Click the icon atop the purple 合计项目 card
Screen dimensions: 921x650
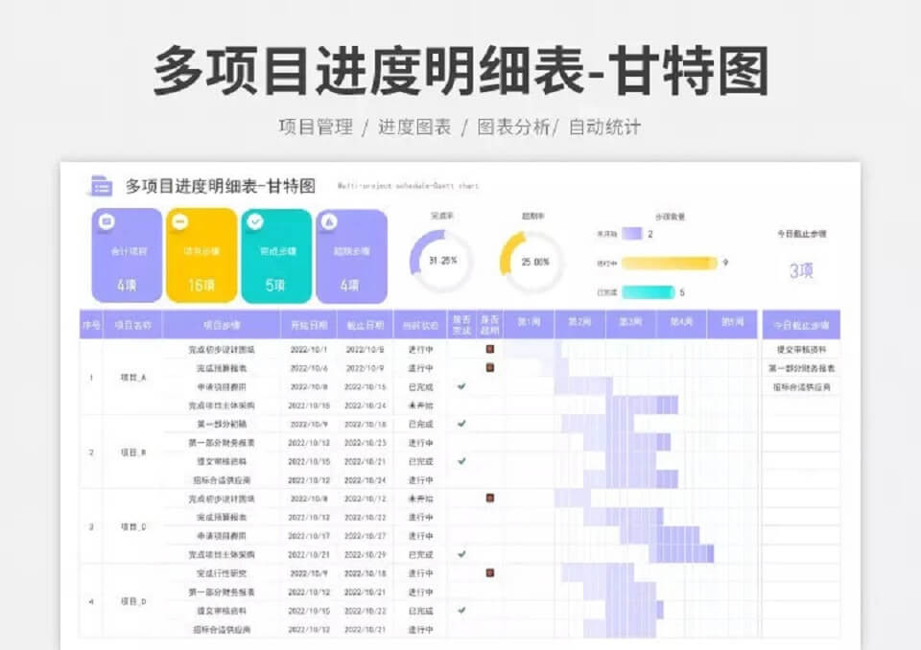coord(106,221)
